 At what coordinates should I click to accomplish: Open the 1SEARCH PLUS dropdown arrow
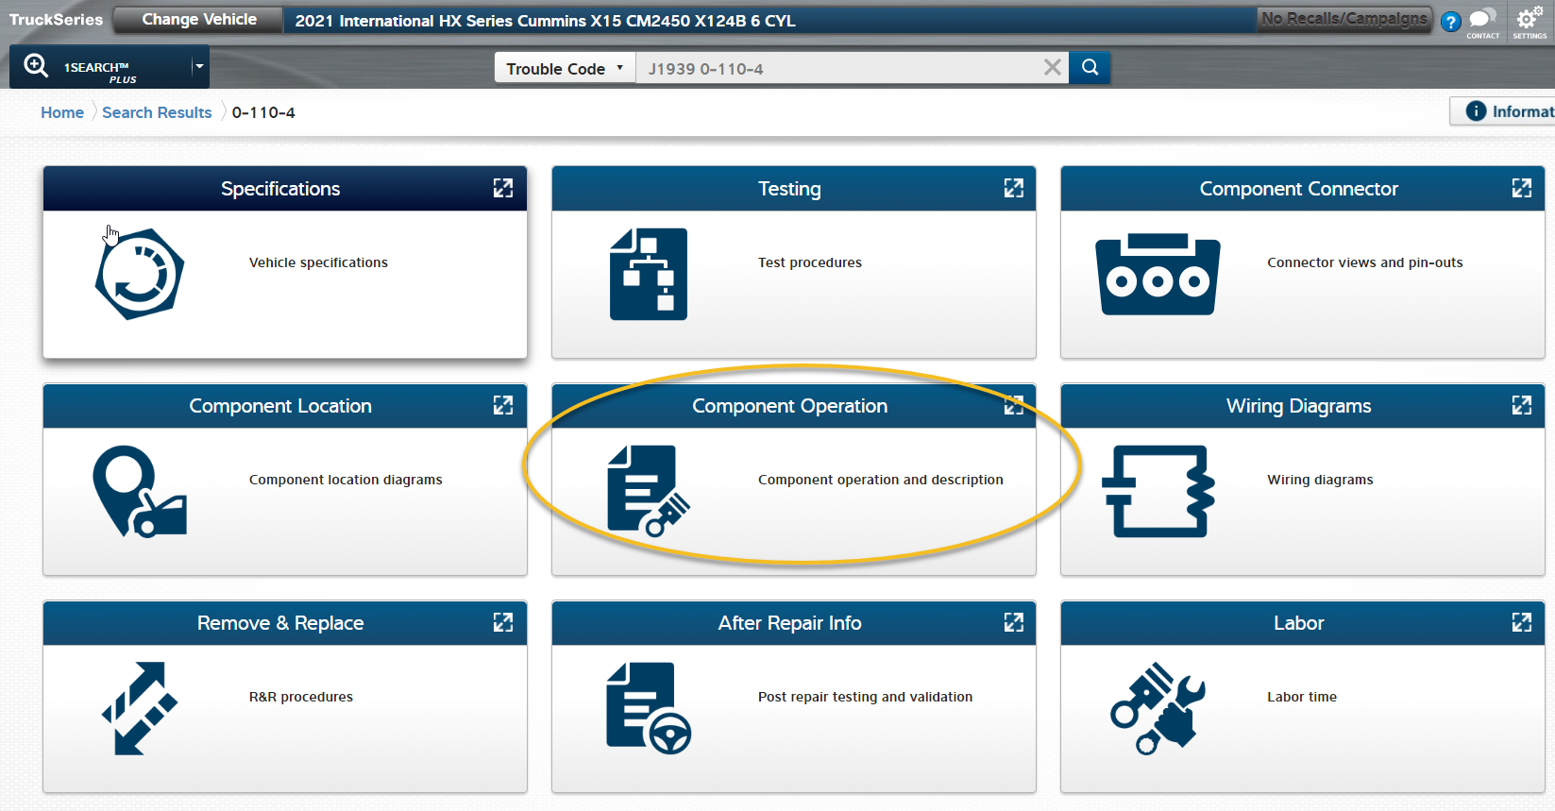pyautogui.click(x=199, y=66)
